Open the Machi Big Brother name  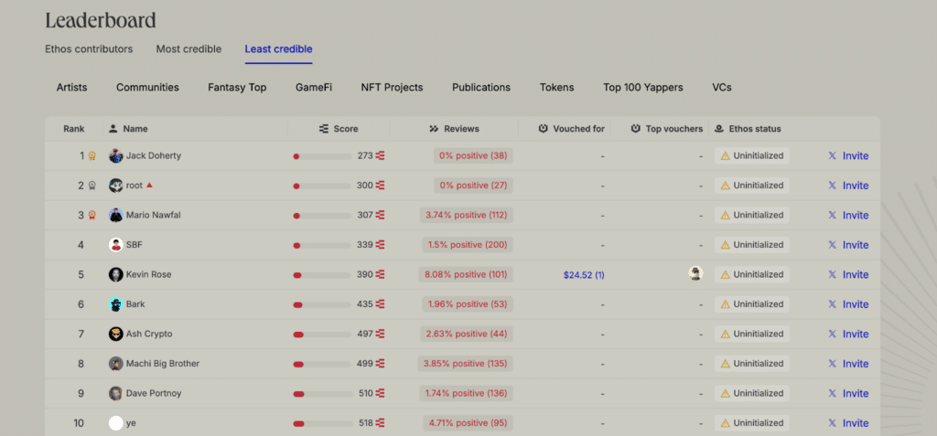163,364
